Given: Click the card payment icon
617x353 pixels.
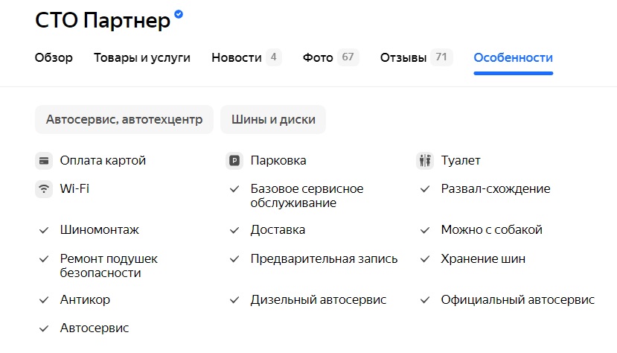Looking at the screenshot, I should coord(44,160).
